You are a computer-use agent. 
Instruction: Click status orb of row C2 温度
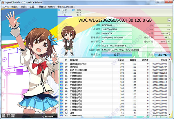pos(61,113)
